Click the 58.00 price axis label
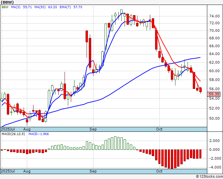Viewport: 223px width, 179px height. tap(214, 80)
